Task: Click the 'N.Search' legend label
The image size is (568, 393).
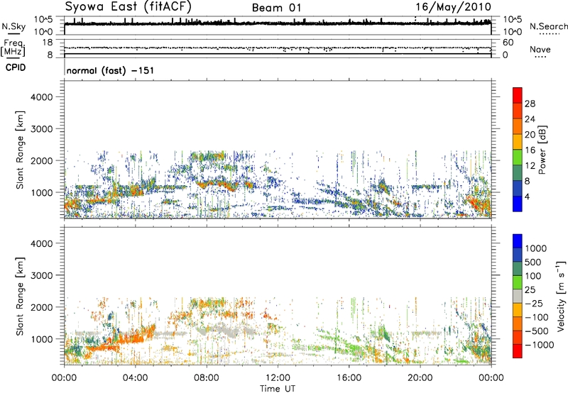Action: 548,26
